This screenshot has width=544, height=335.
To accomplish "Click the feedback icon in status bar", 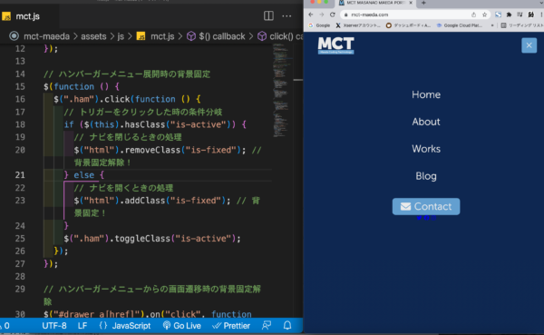I will point(267,326).
